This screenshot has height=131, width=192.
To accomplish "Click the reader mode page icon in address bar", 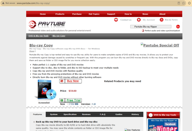I will (x=179, y=3).
